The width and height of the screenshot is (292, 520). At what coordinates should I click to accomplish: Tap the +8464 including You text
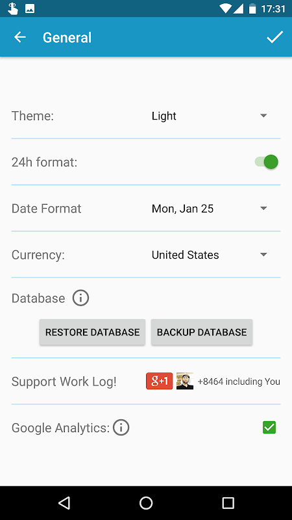click(239, 382)
